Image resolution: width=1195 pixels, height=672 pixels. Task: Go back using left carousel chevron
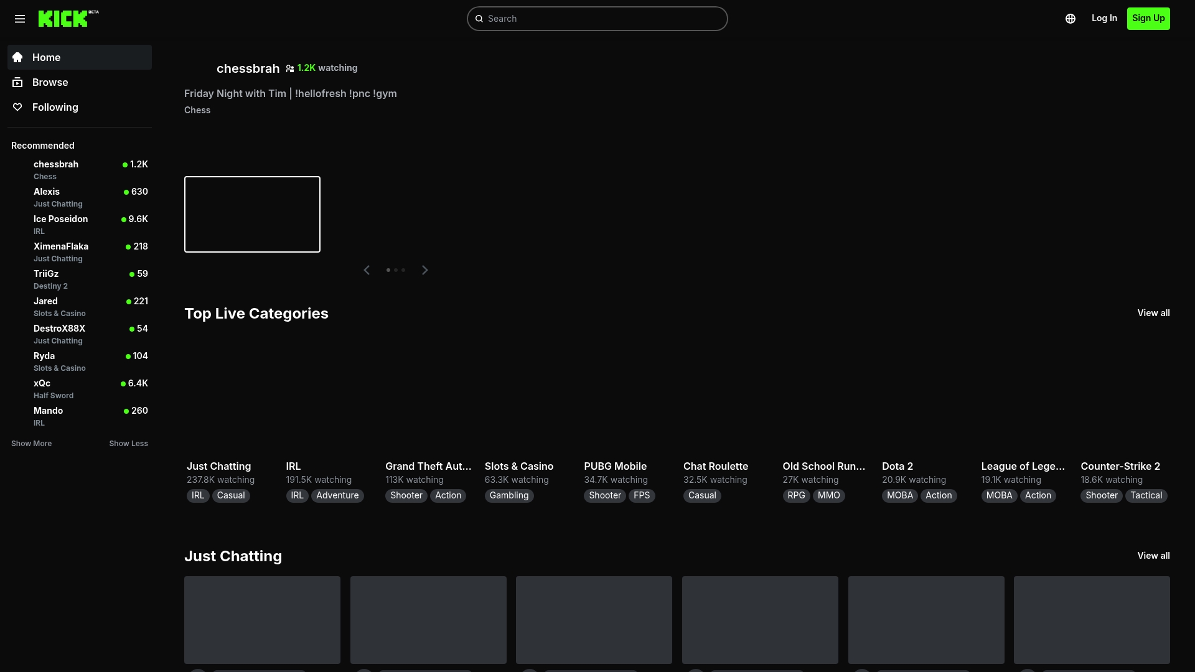coord(367,270)
